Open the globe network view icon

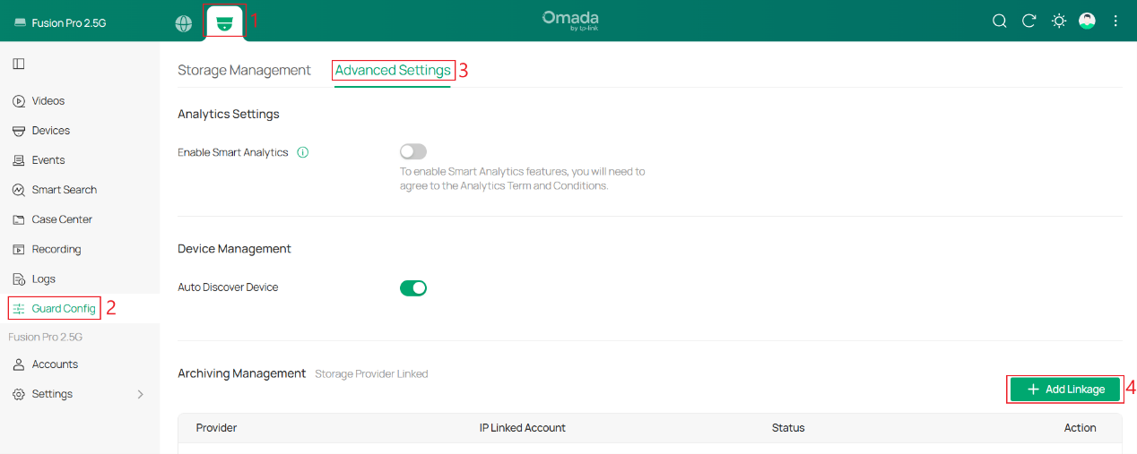coord(184,23)
